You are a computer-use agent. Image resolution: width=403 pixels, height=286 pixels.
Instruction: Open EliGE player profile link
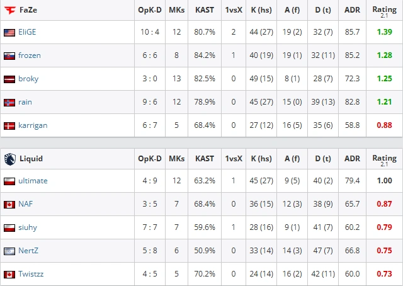coord(27,32)
